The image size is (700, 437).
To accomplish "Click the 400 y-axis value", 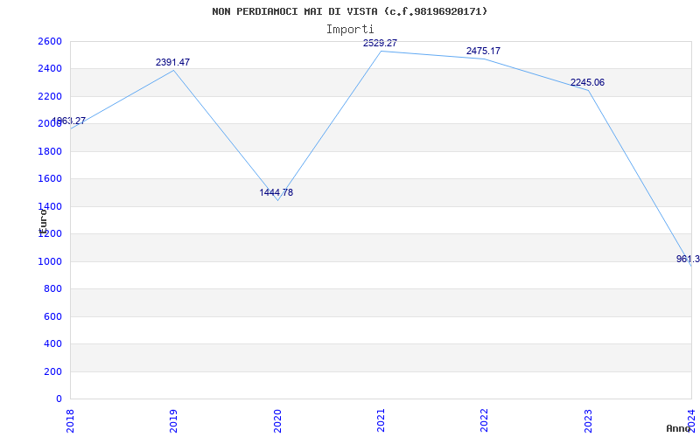I will (x=52, y=344).
